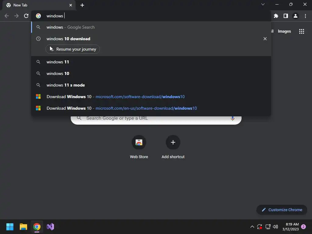Open the microsoft.com/en-us/software-download/windows10 suggestion
This screenshot has height=234, width=312.
[x=151, y=108]
